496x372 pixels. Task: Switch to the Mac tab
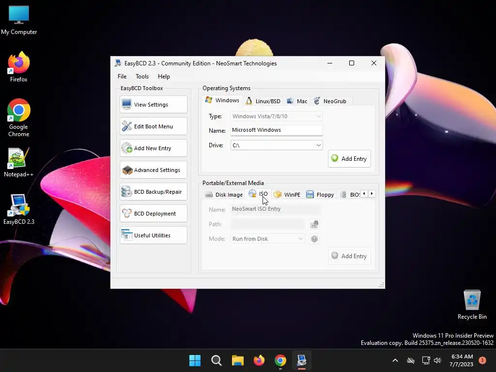(x=297, y=101)
